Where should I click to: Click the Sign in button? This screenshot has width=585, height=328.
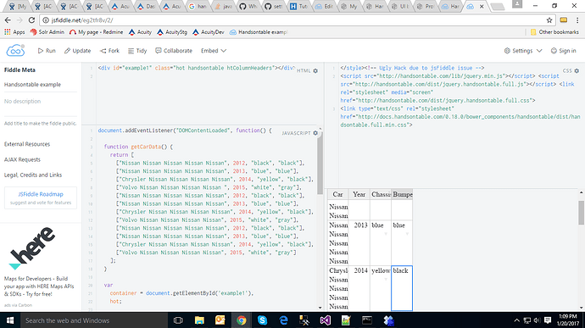click(x=563, y=51)
